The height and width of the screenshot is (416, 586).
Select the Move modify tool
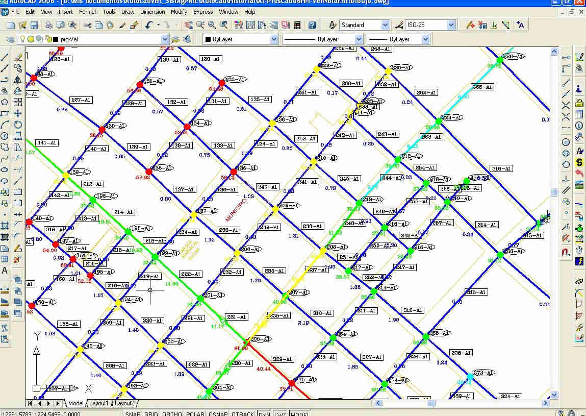tap(18, 113)
